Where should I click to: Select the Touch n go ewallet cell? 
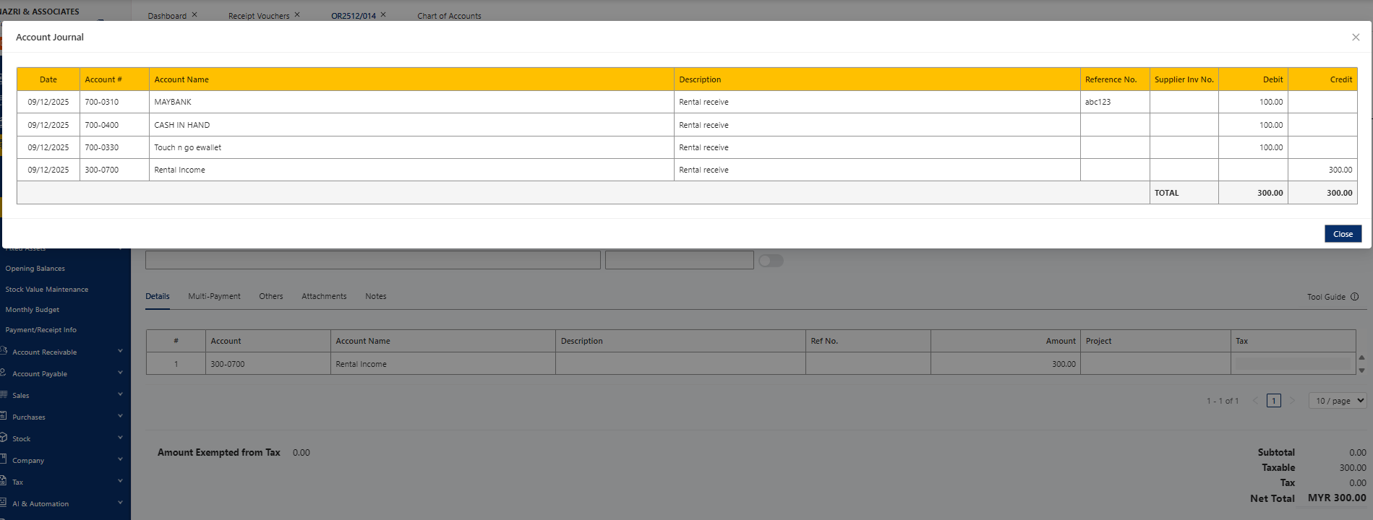(x=411, y=147)
